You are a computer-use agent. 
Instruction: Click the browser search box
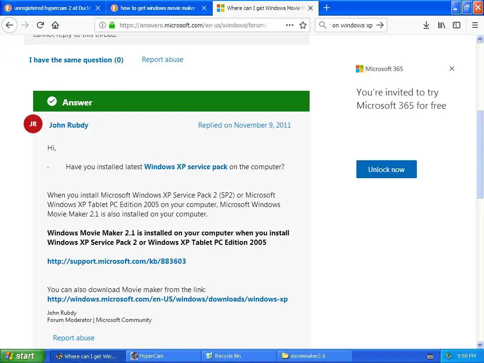coord(352,26)
